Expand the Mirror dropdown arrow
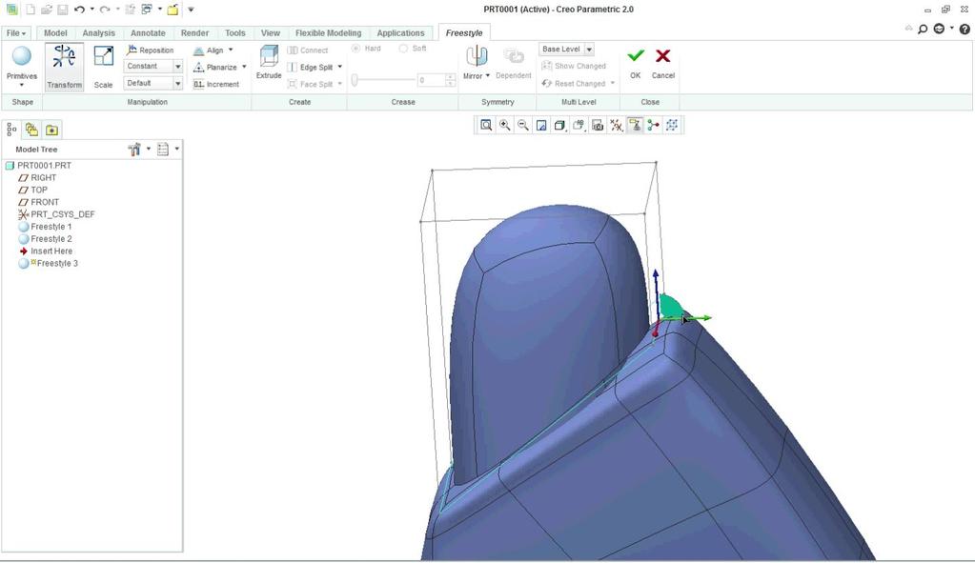This screenshot has width=975, height=563. click(488, 76)
